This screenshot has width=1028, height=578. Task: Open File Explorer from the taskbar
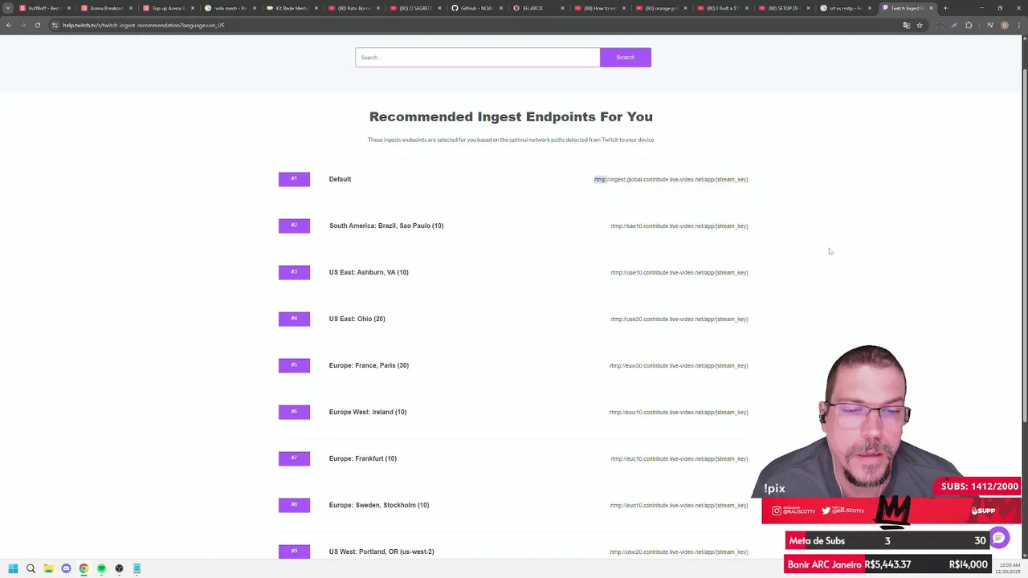48,568
